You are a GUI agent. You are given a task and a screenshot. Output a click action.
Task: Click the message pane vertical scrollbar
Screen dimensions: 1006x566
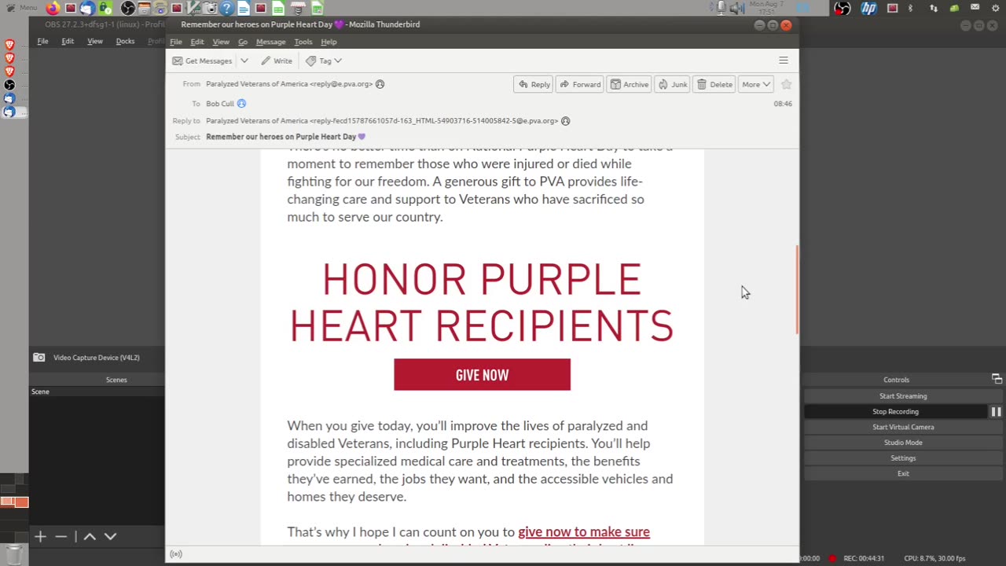click(797, 289)
